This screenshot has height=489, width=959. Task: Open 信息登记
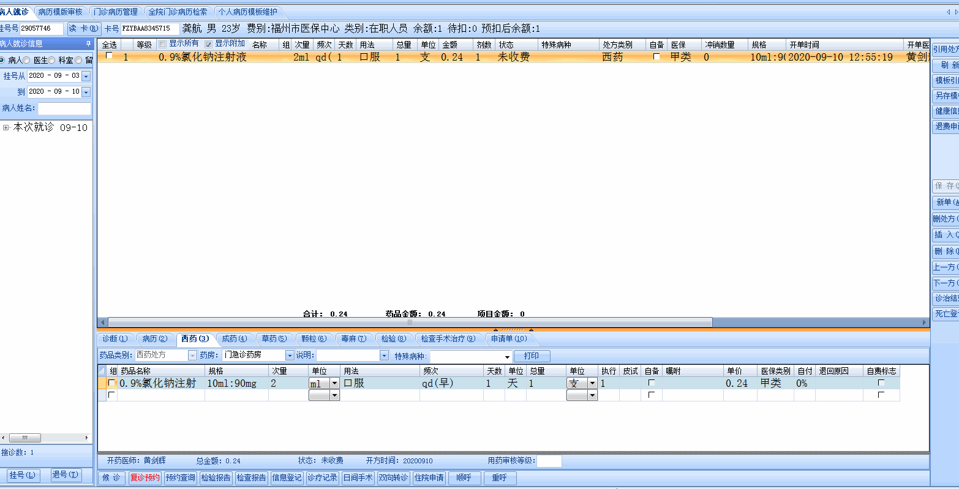(x=287, y=478)
